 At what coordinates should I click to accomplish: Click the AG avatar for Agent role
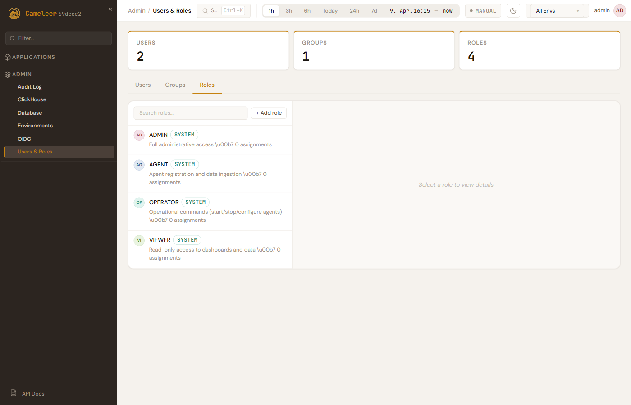point(139,165)
